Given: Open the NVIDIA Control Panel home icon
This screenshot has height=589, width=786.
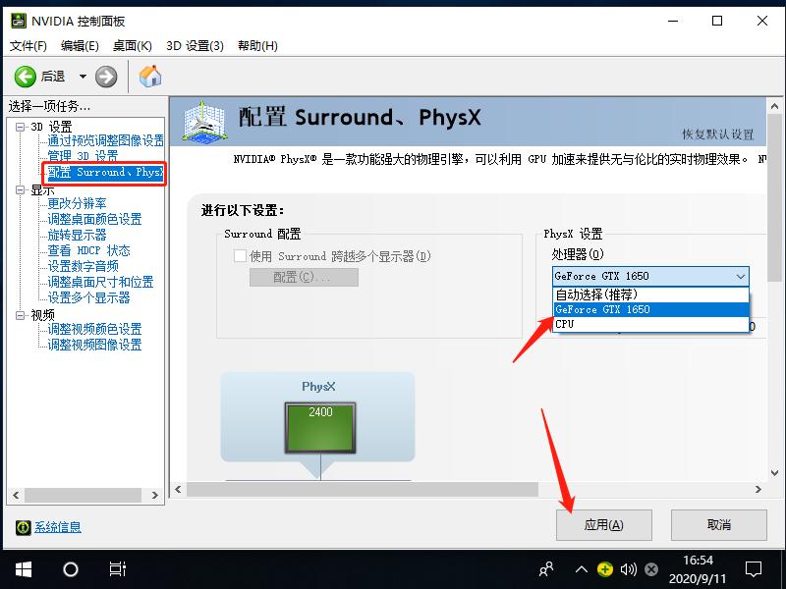Looking at the screenshot, I should coord(149,75).
